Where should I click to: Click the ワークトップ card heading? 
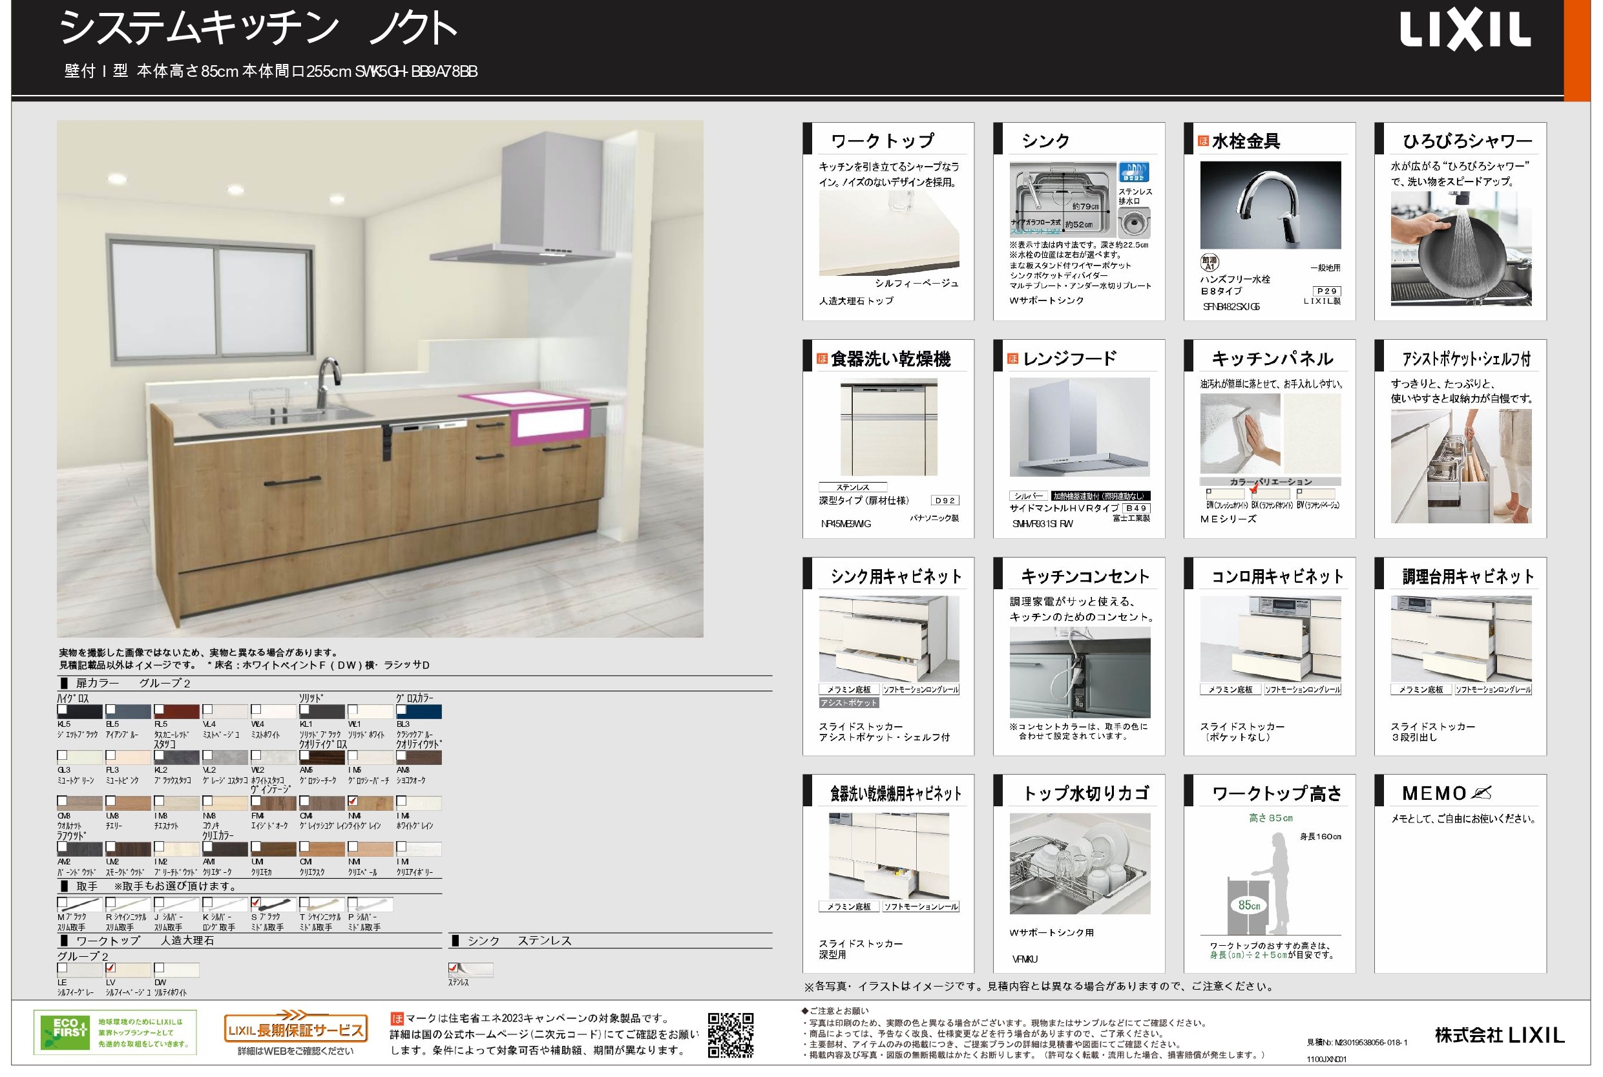(x=882, y=141)
